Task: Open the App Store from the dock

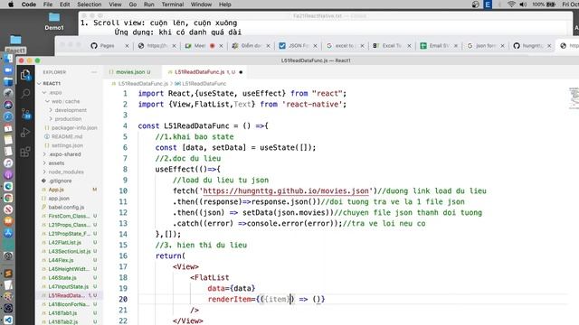Action: click(8, 233)
